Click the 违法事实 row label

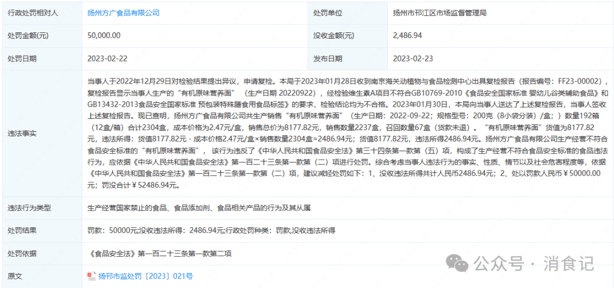tap(22, 133)
